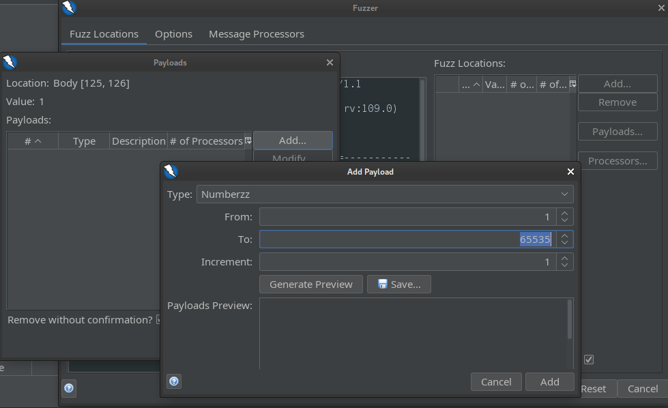Increase the From value using the up stepper

(x=565, y=213)
